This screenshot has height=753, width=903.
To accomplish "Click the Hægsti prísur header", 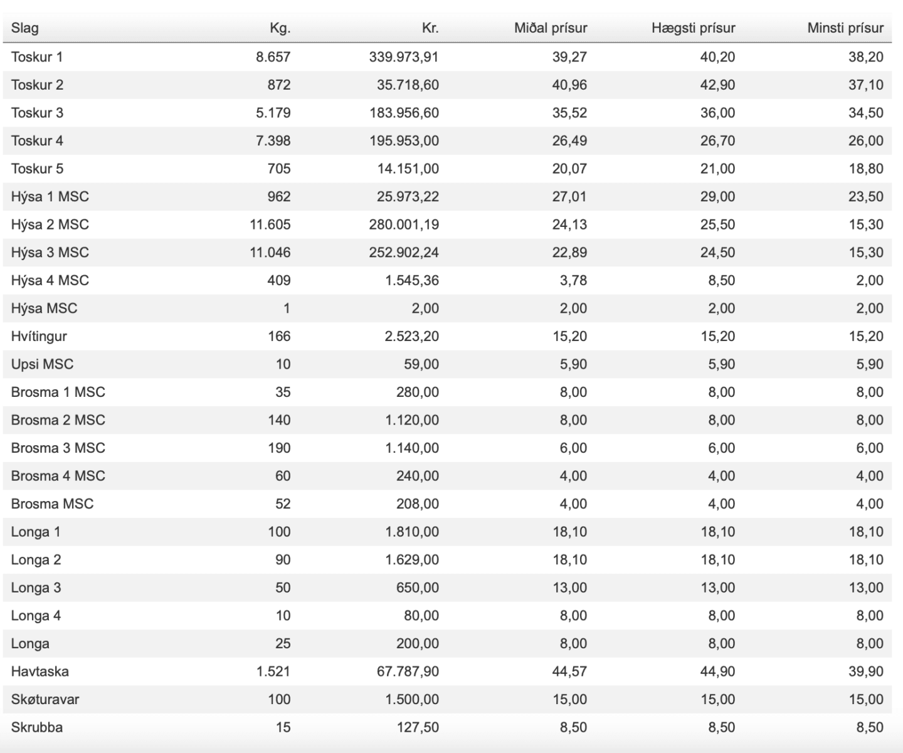I will coord(693,28).
